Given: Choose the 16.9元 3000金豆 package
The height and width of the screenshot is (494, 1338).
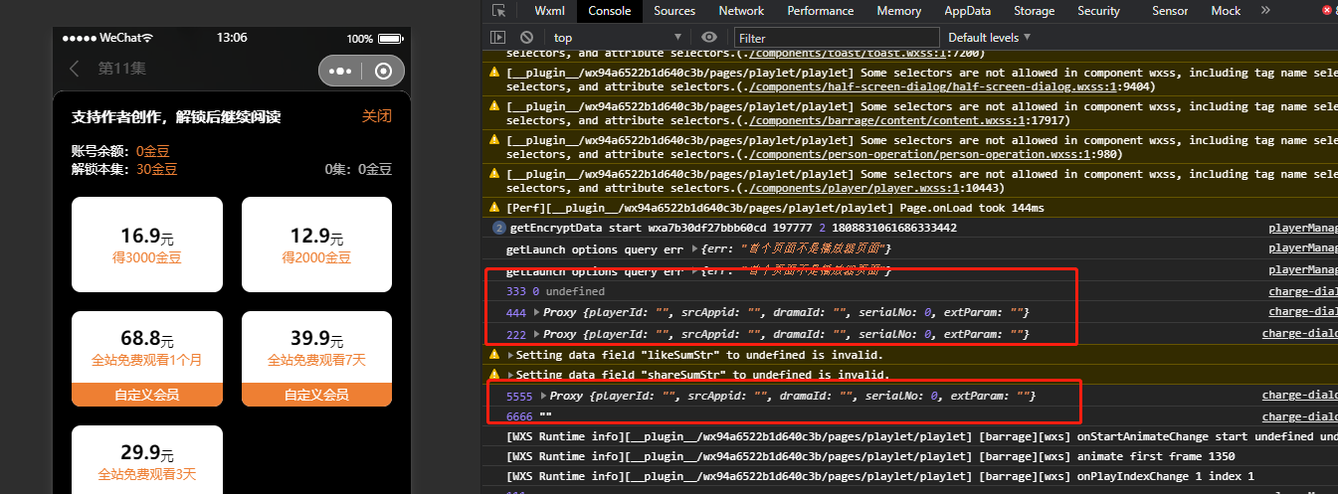Looking at the screenshot, I should [x=147, y=245].
